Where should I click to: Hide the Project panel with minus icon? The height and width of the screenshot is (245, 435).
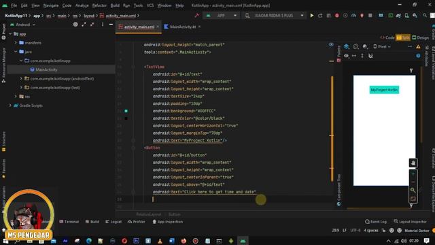tap(111, 24)
